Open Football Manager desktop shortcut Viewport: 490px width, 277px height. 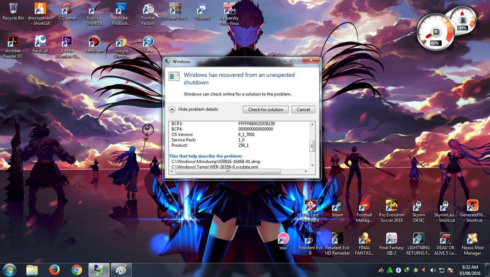click(364, 211)
